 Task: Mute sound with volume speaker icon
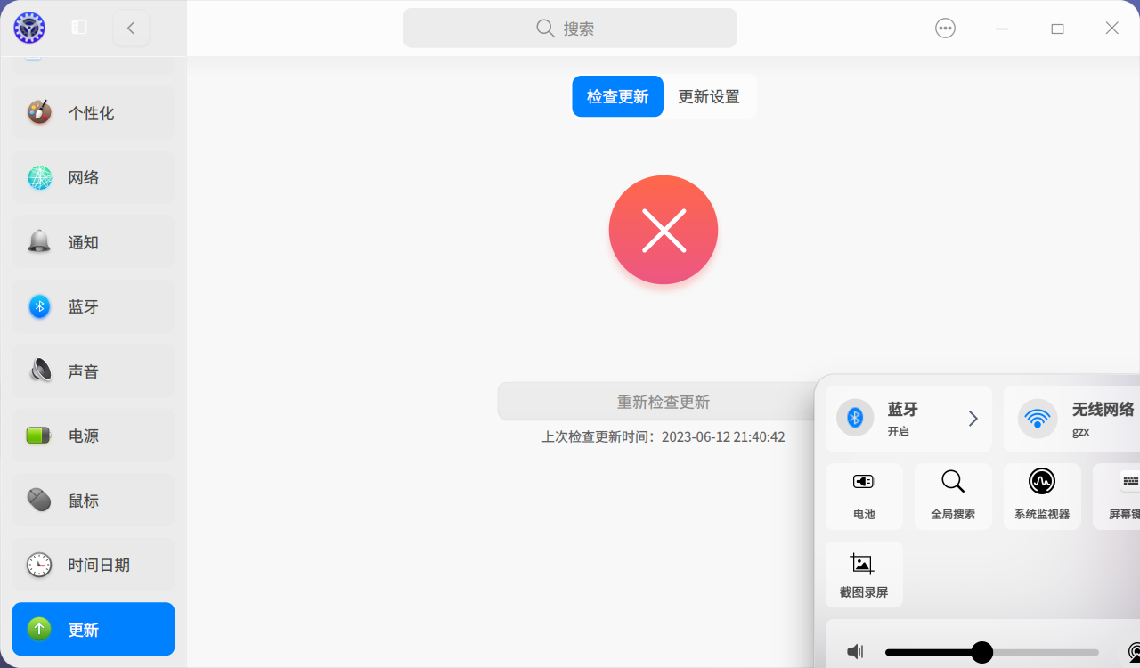point(855,652)
